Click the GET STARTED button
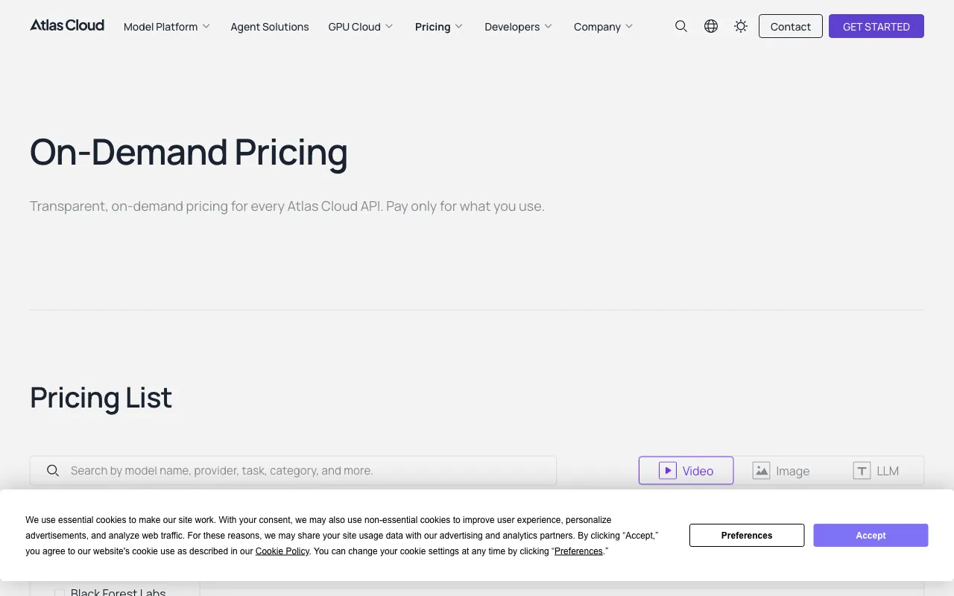Screen dimensions: 954x596 click(x=876, y=26)
